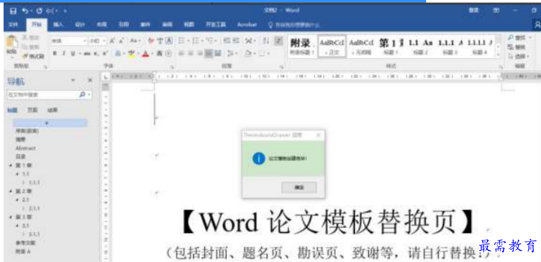The height and width of the screenshot is (262, 541).
Task: Click the 替换 Replace button
Action: click(517, 47)
